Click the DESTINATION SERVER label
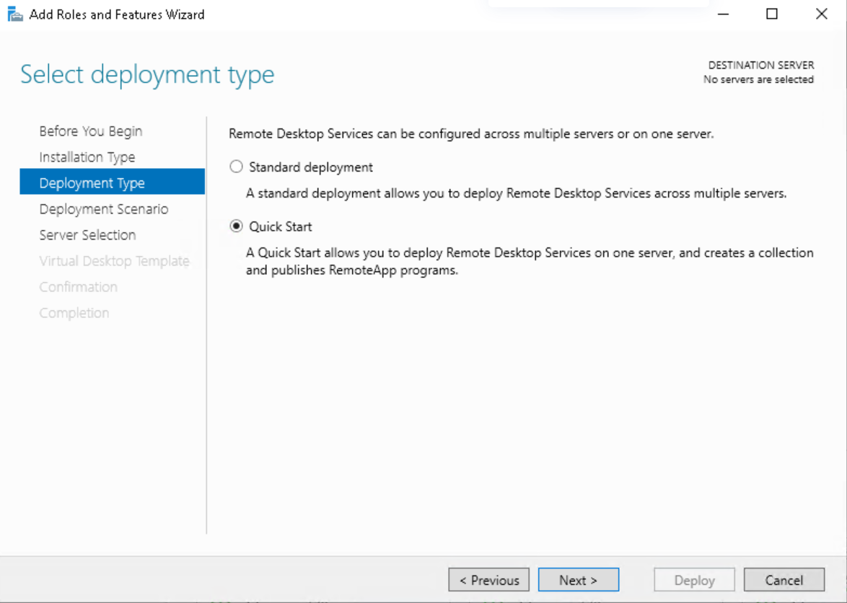 [760, 65]
